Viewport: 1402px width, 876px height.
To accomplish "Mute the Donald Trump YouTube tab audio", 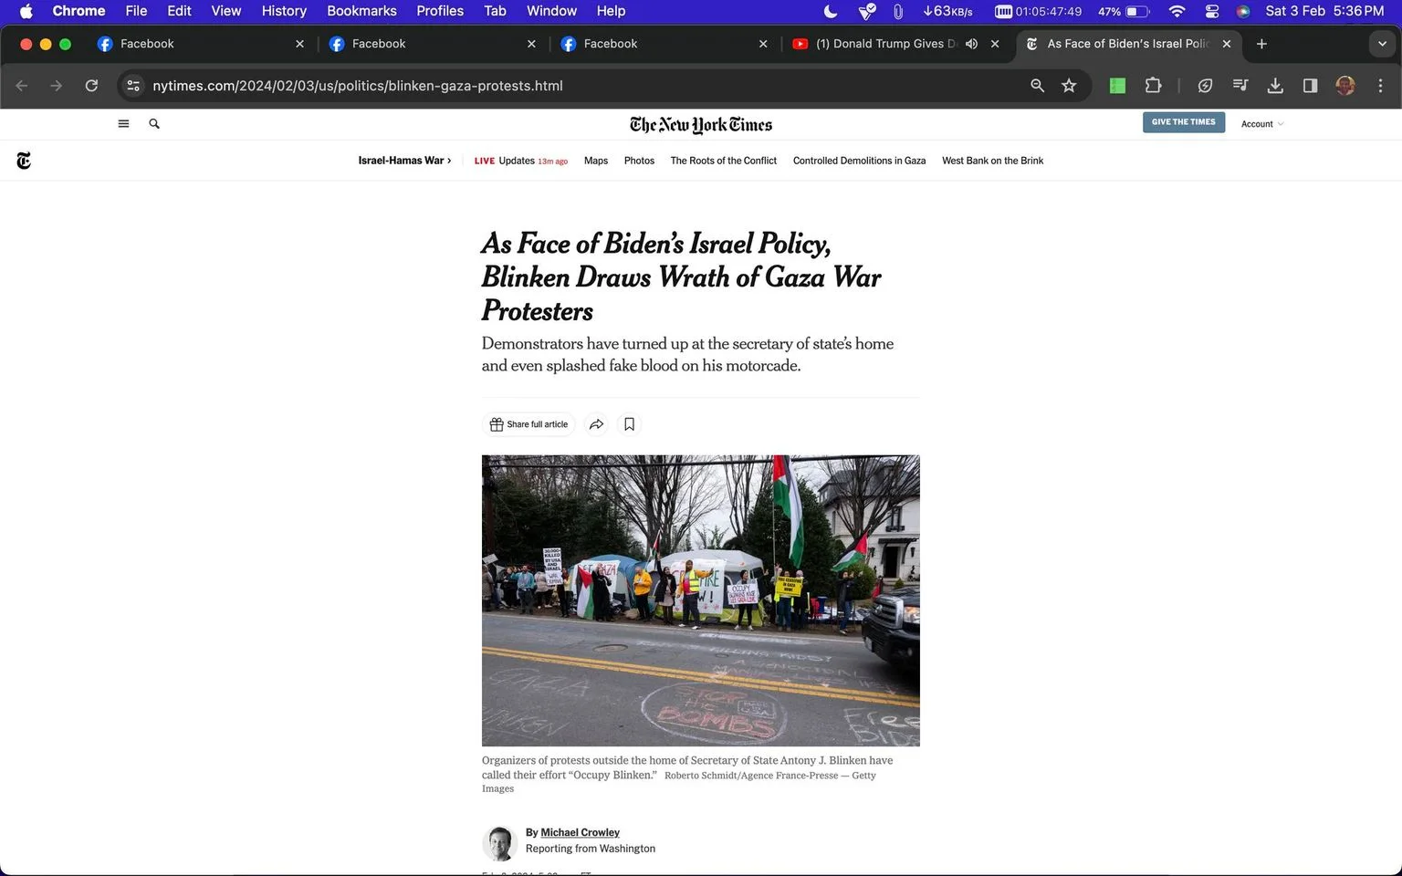I will [x=971, y=44].
